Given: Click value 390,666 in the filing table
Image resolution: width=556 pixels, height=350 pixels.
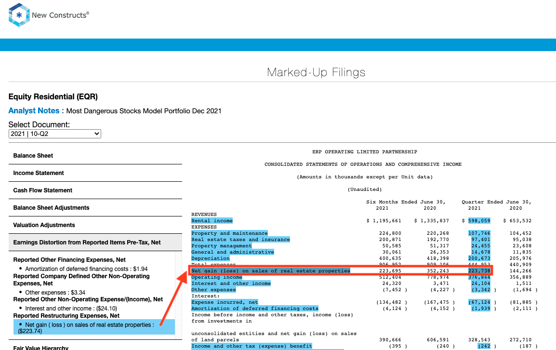Looking at the screenshot, I should pyautogui.click(x=390, y=340).
